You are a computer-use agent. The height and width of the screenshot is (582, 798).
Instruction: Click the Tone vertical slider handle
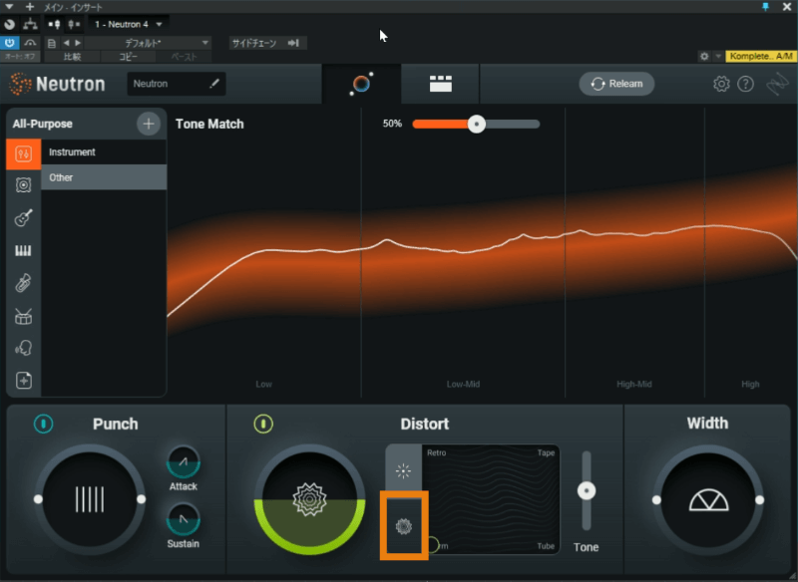[587, 490]
